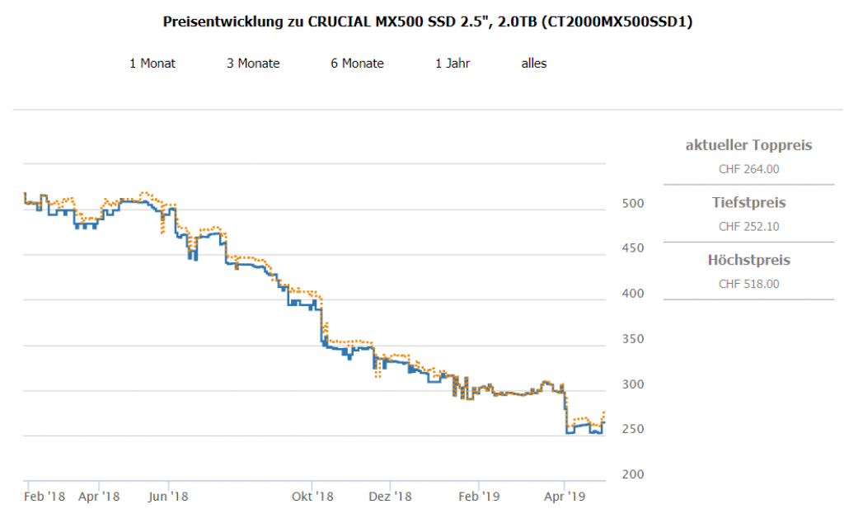This screenshot has width=844, height=523.
Task: Click the Höchstpreis heading
Action: 748,260
